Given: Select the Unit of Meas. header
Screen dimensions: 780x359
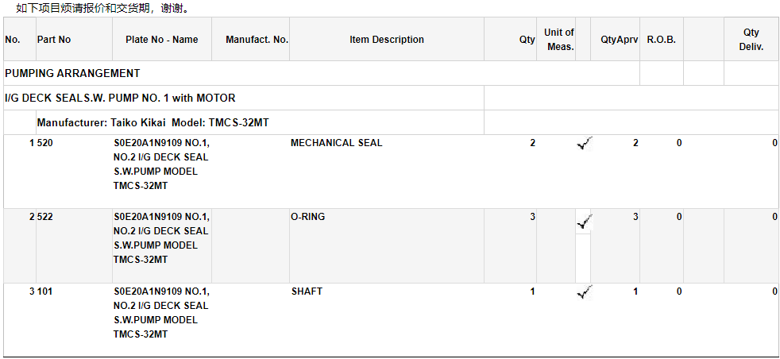Looking at the screenshot, I should tap(559, 40).
